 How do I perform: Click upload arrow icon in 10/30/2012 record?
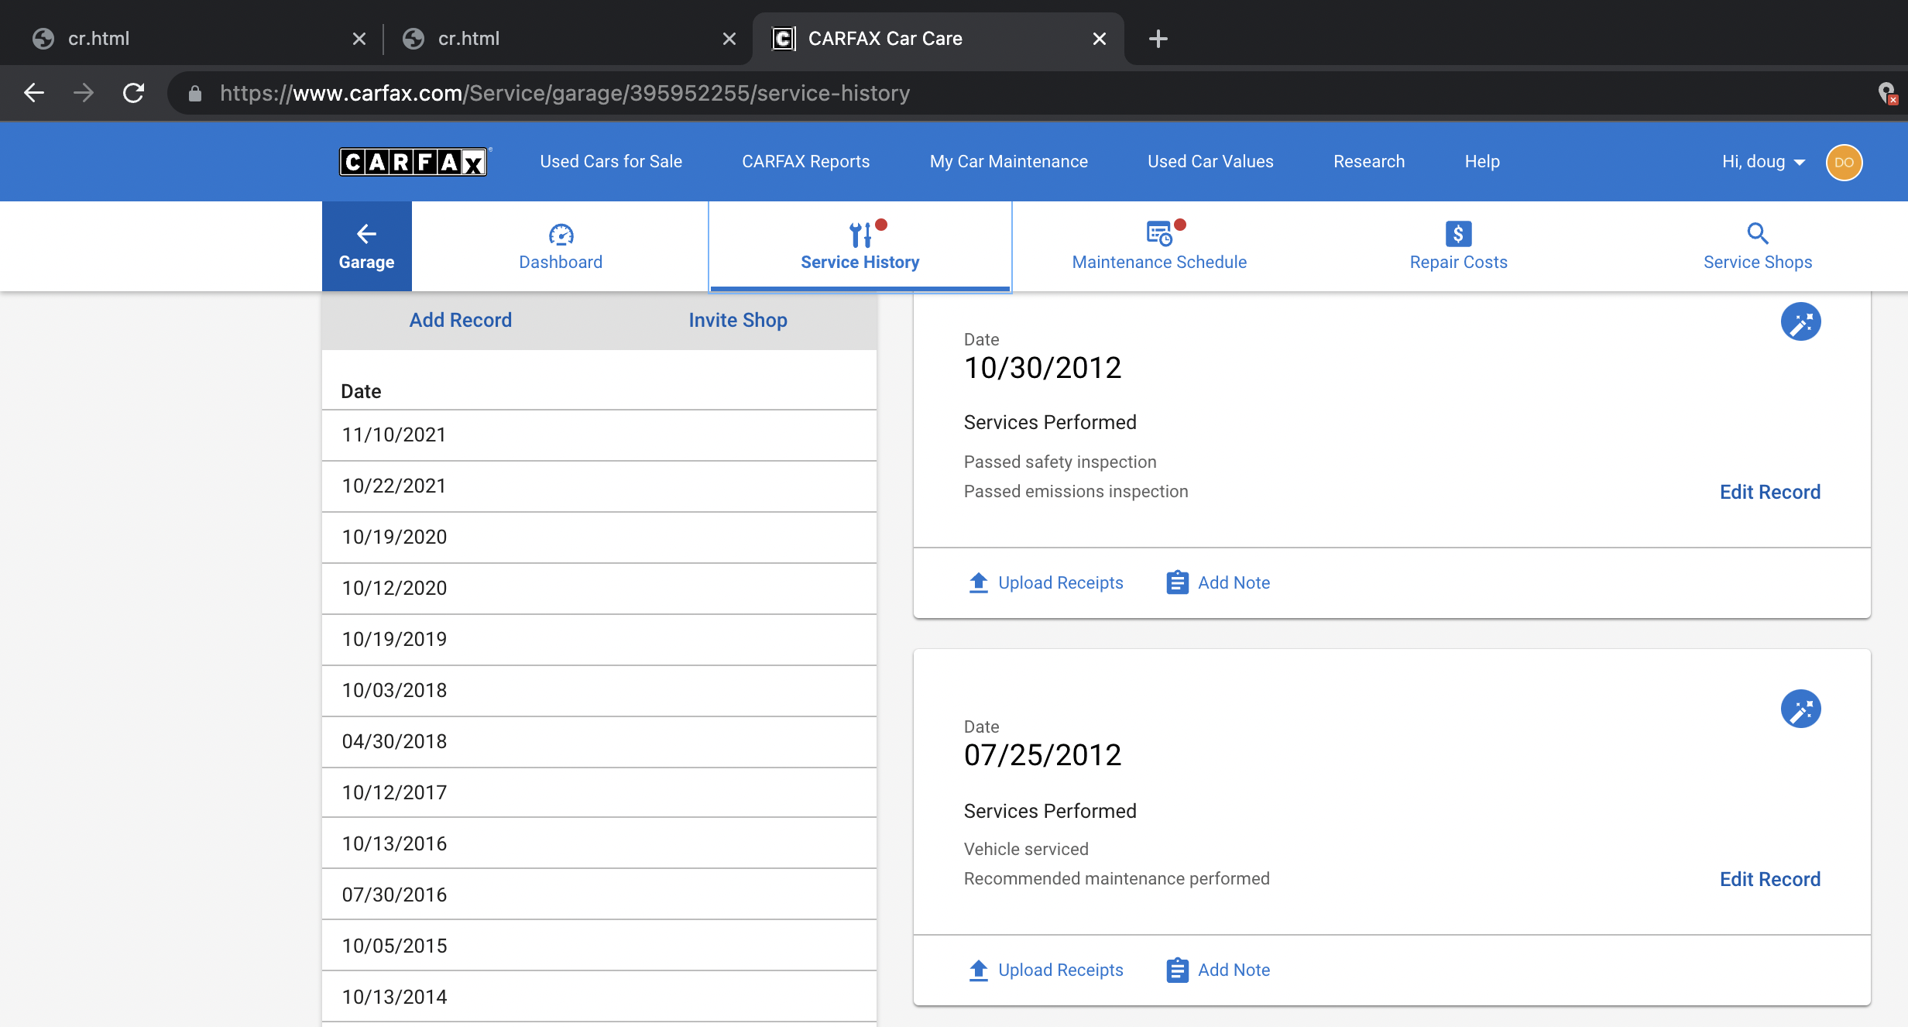(979, 582)
